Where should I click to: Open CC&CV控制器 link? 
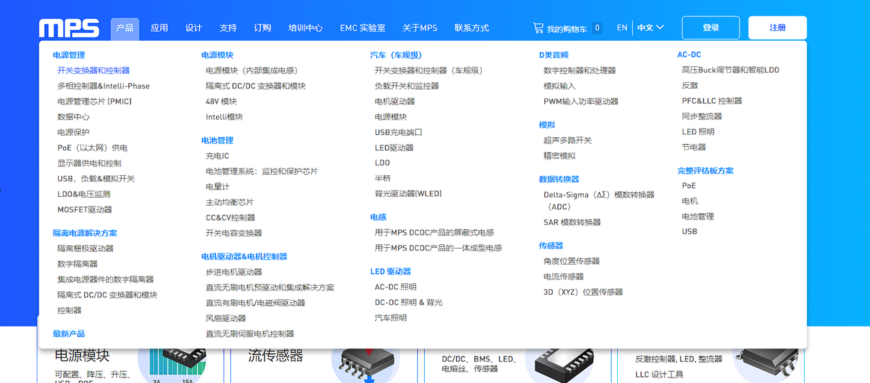230,218
